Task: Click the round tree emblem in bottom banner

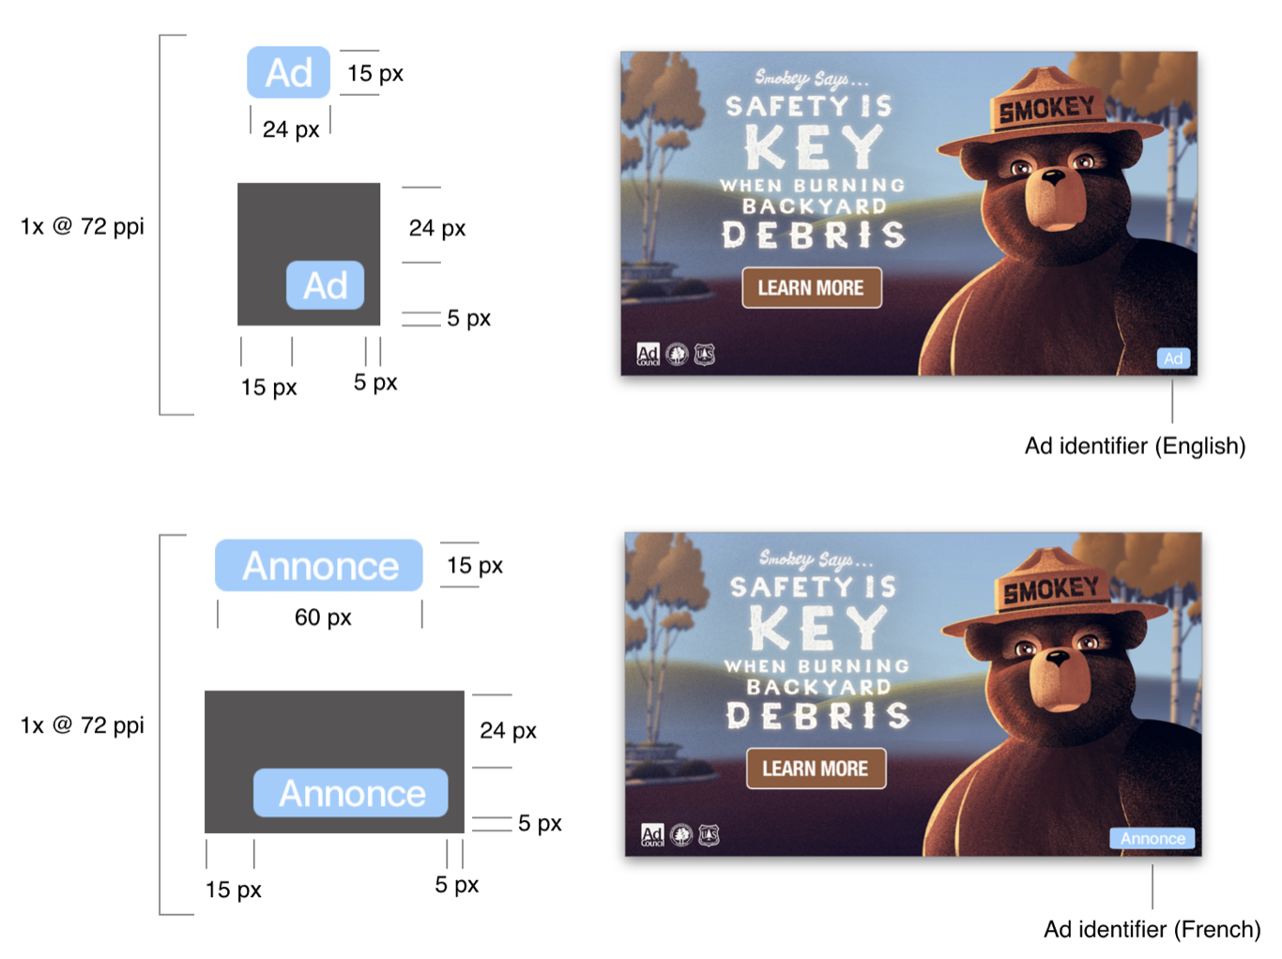Action: [x=681, y=835]
